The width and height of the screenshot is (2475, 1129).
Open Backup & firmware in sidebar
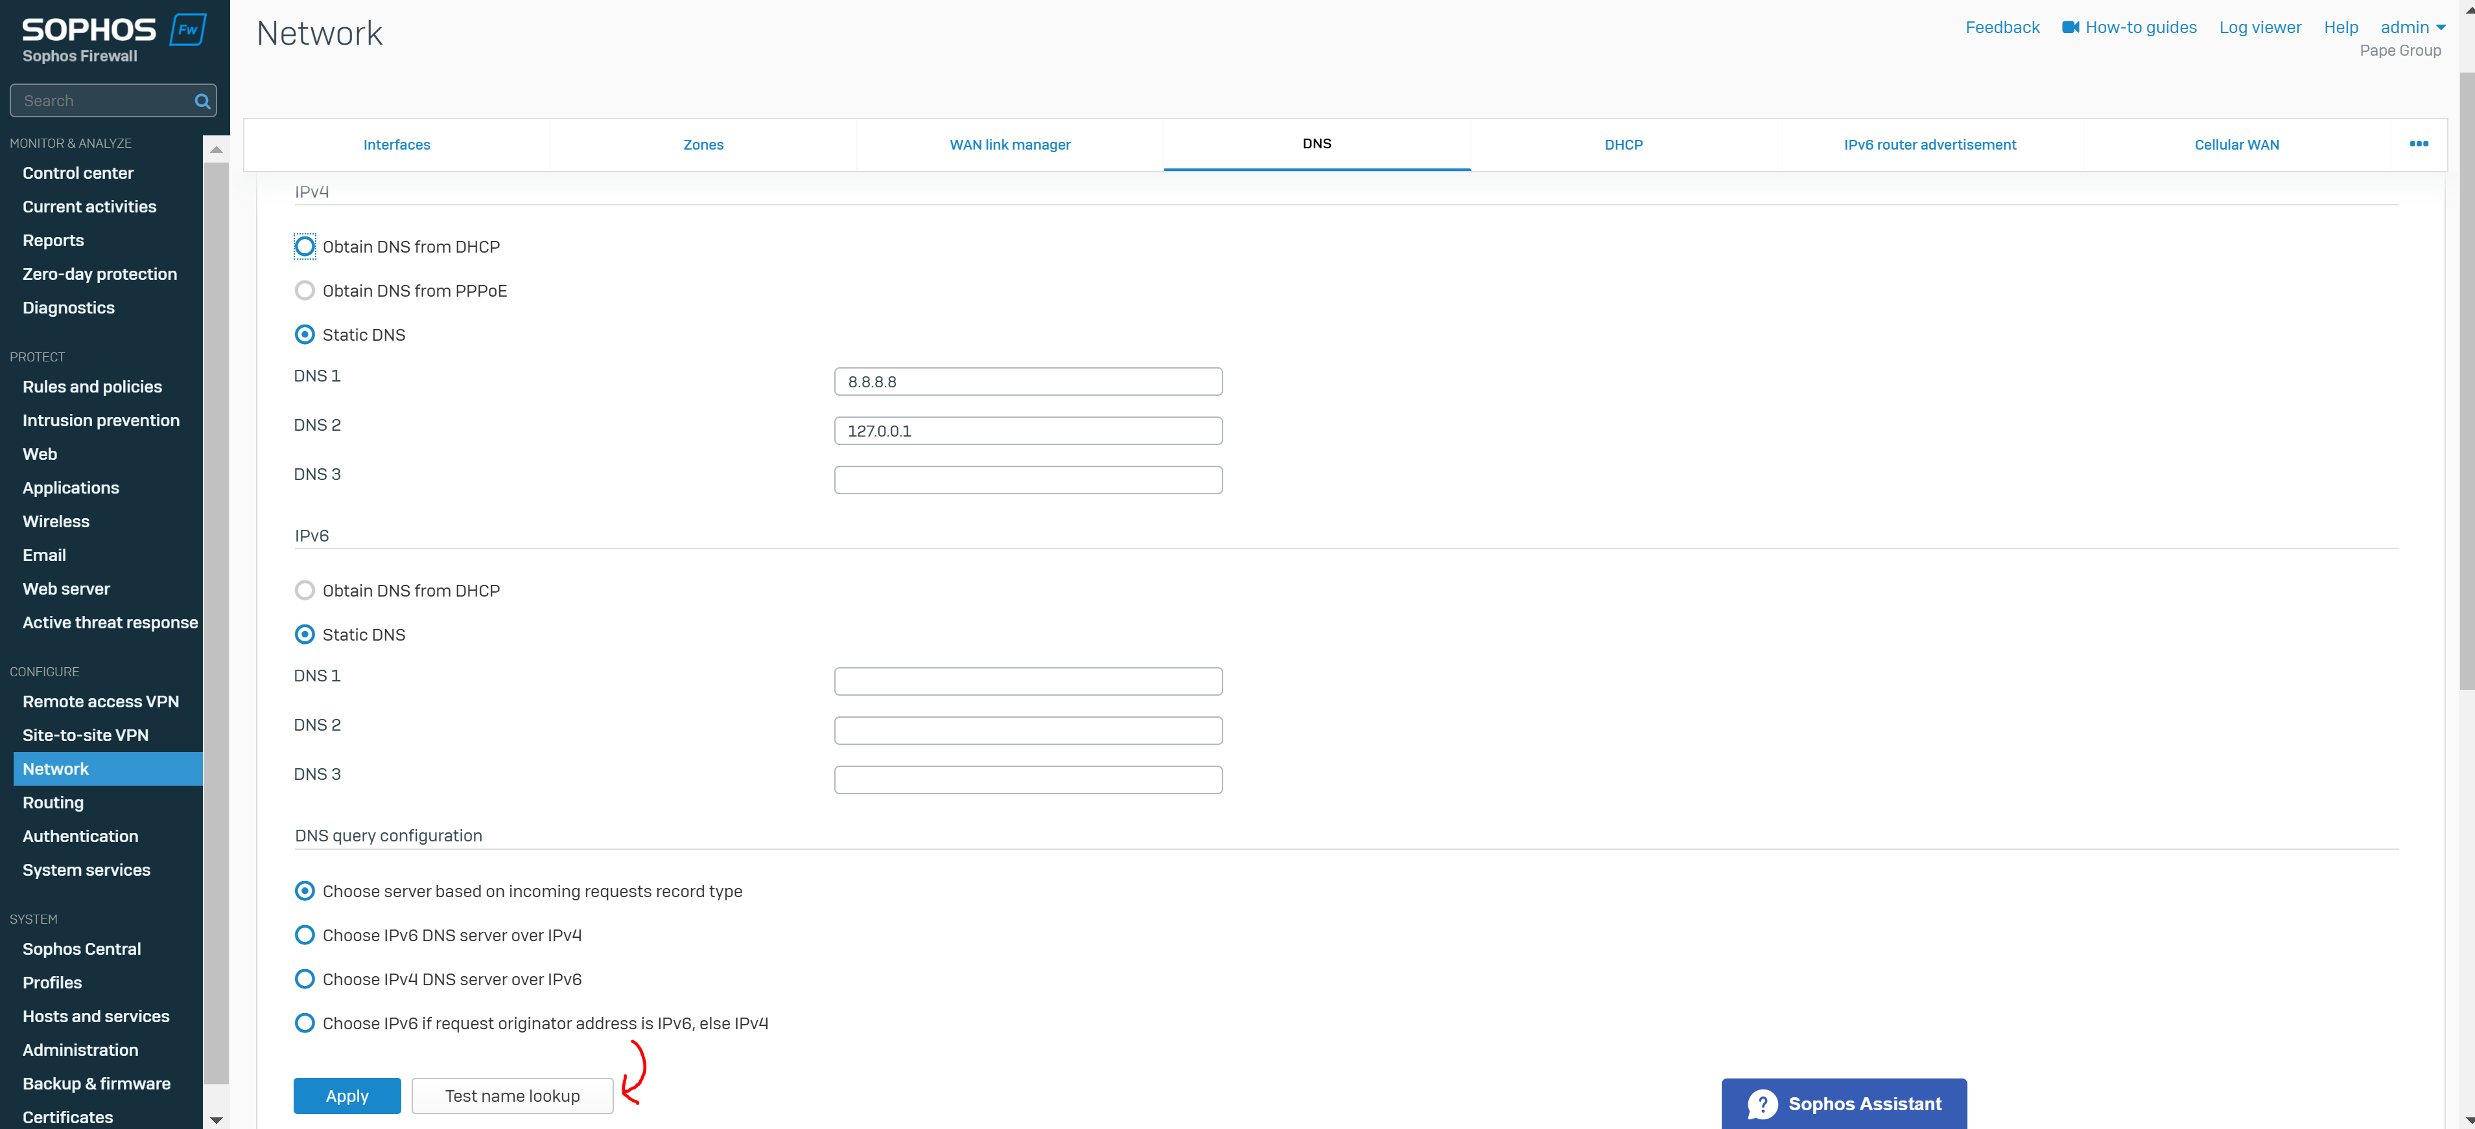click(96, 1083)
